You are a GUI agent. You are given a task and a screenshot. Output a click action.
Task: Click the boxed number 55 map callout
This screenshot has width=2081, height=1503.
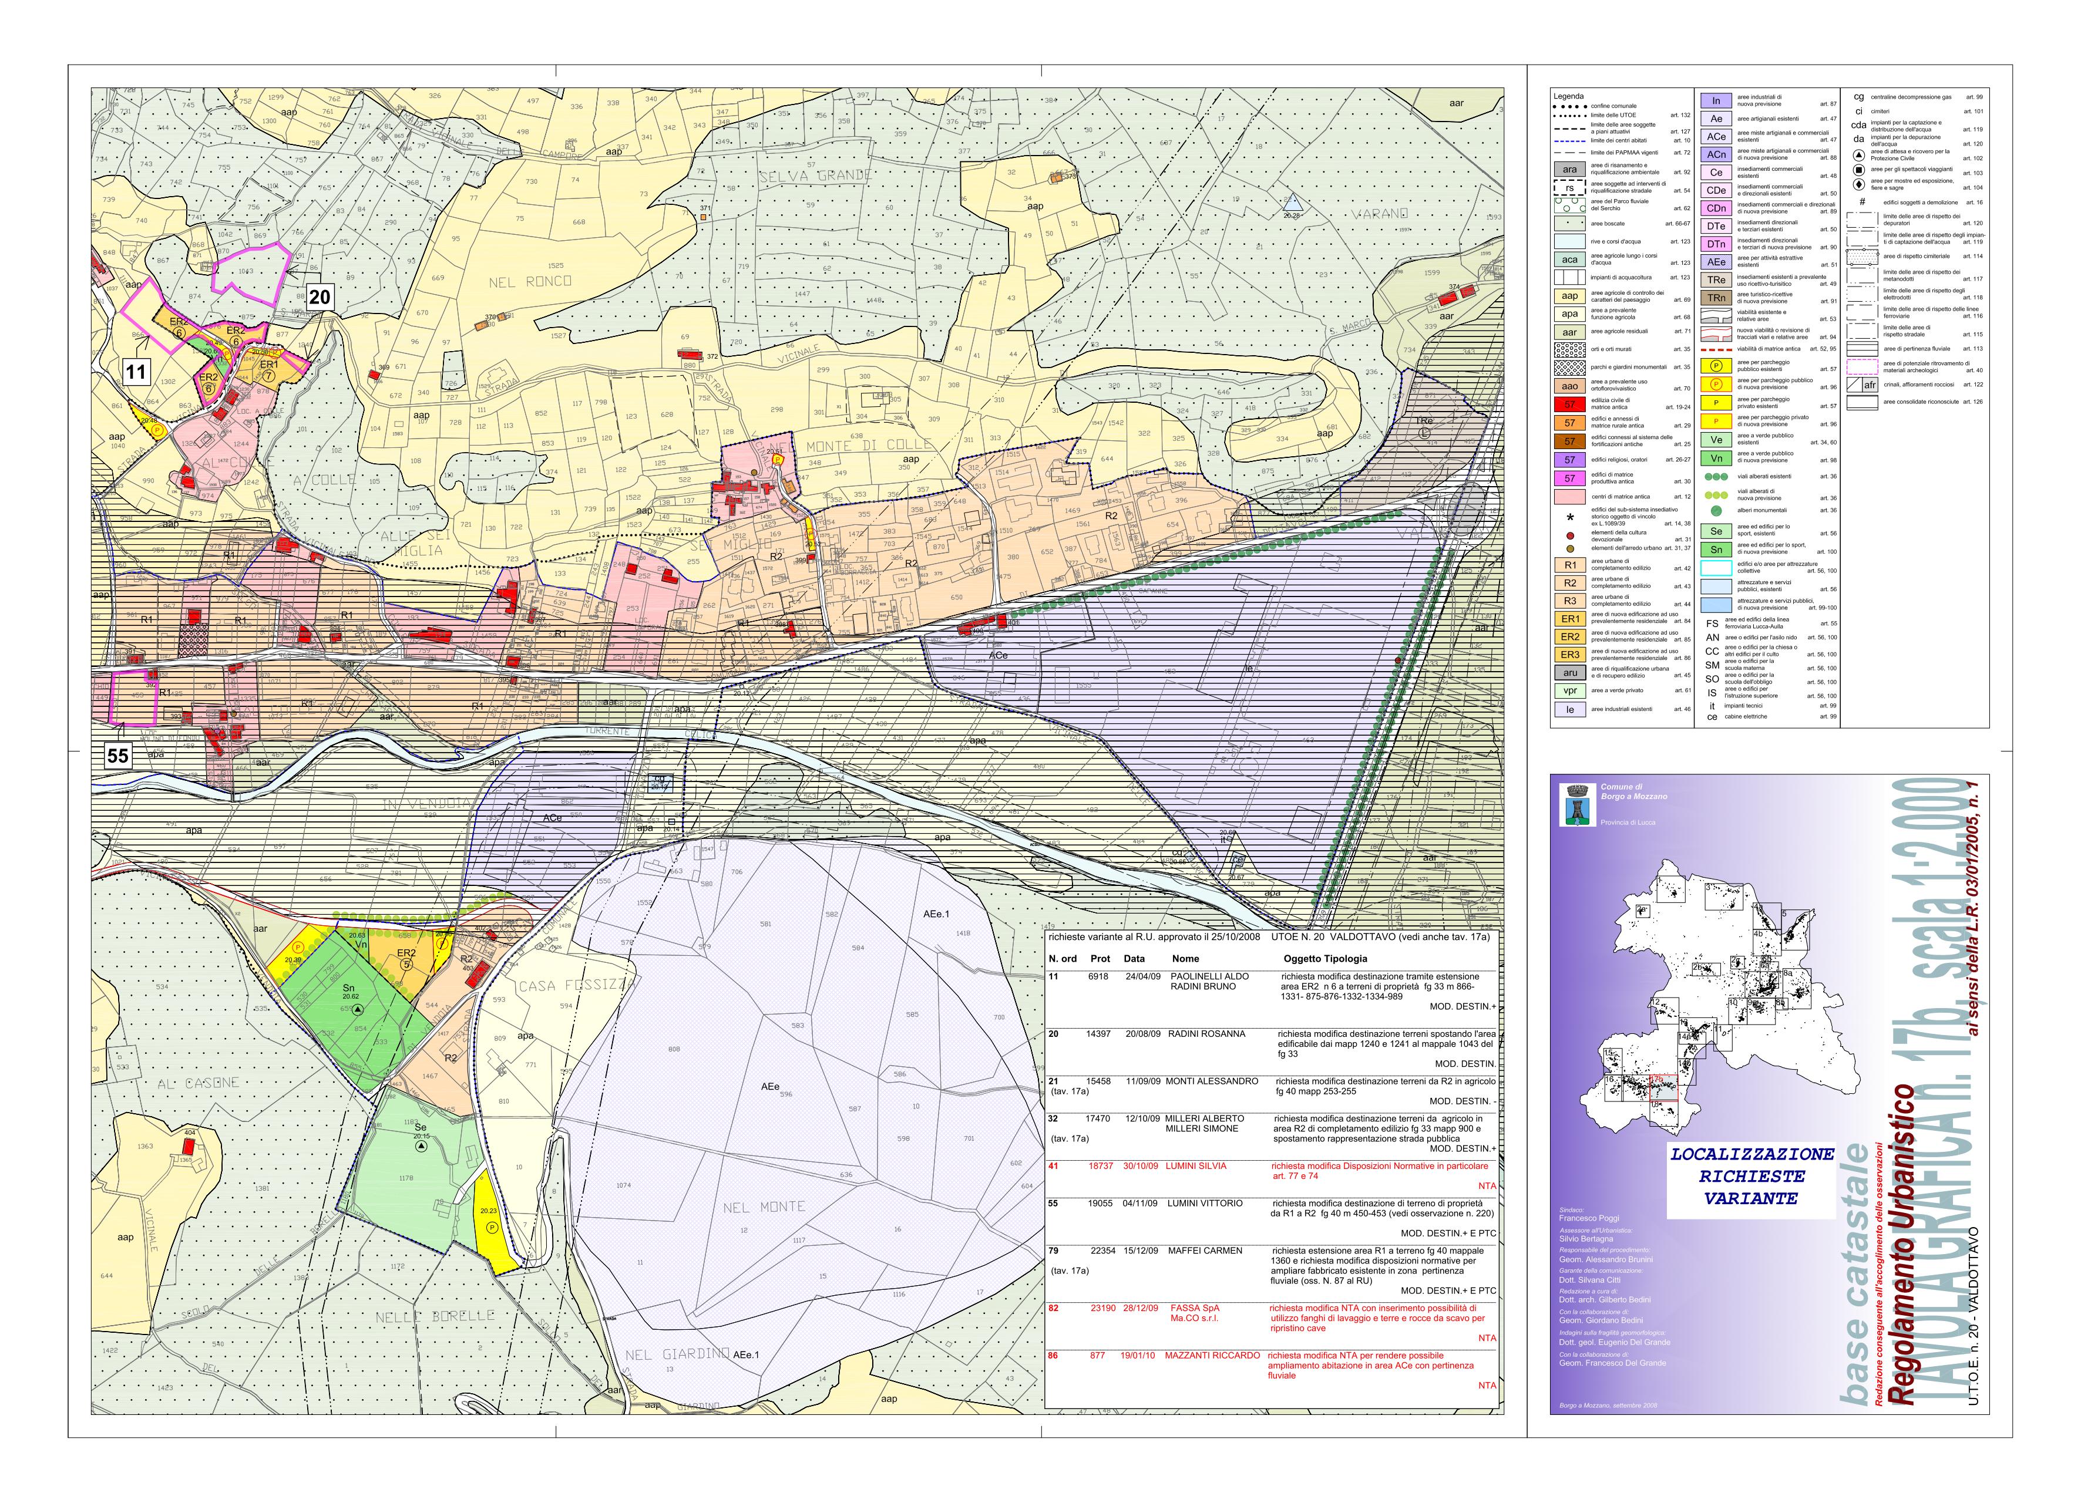tap(119, 757)
